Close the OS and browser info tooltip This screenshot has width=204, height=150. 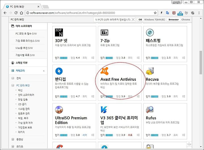(133, 19)
